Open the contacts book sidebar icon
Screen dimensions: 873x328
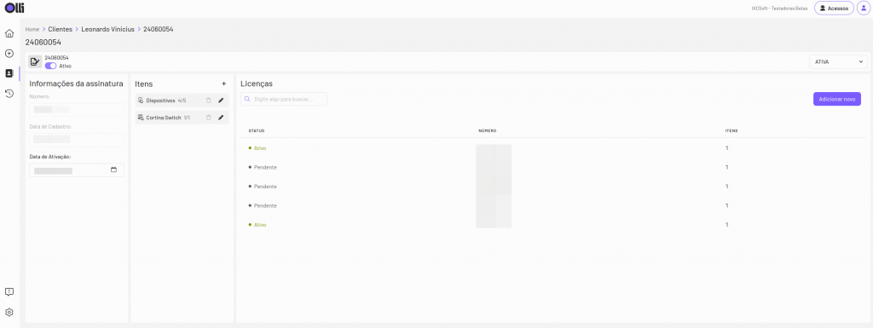(x=9, y=73)
